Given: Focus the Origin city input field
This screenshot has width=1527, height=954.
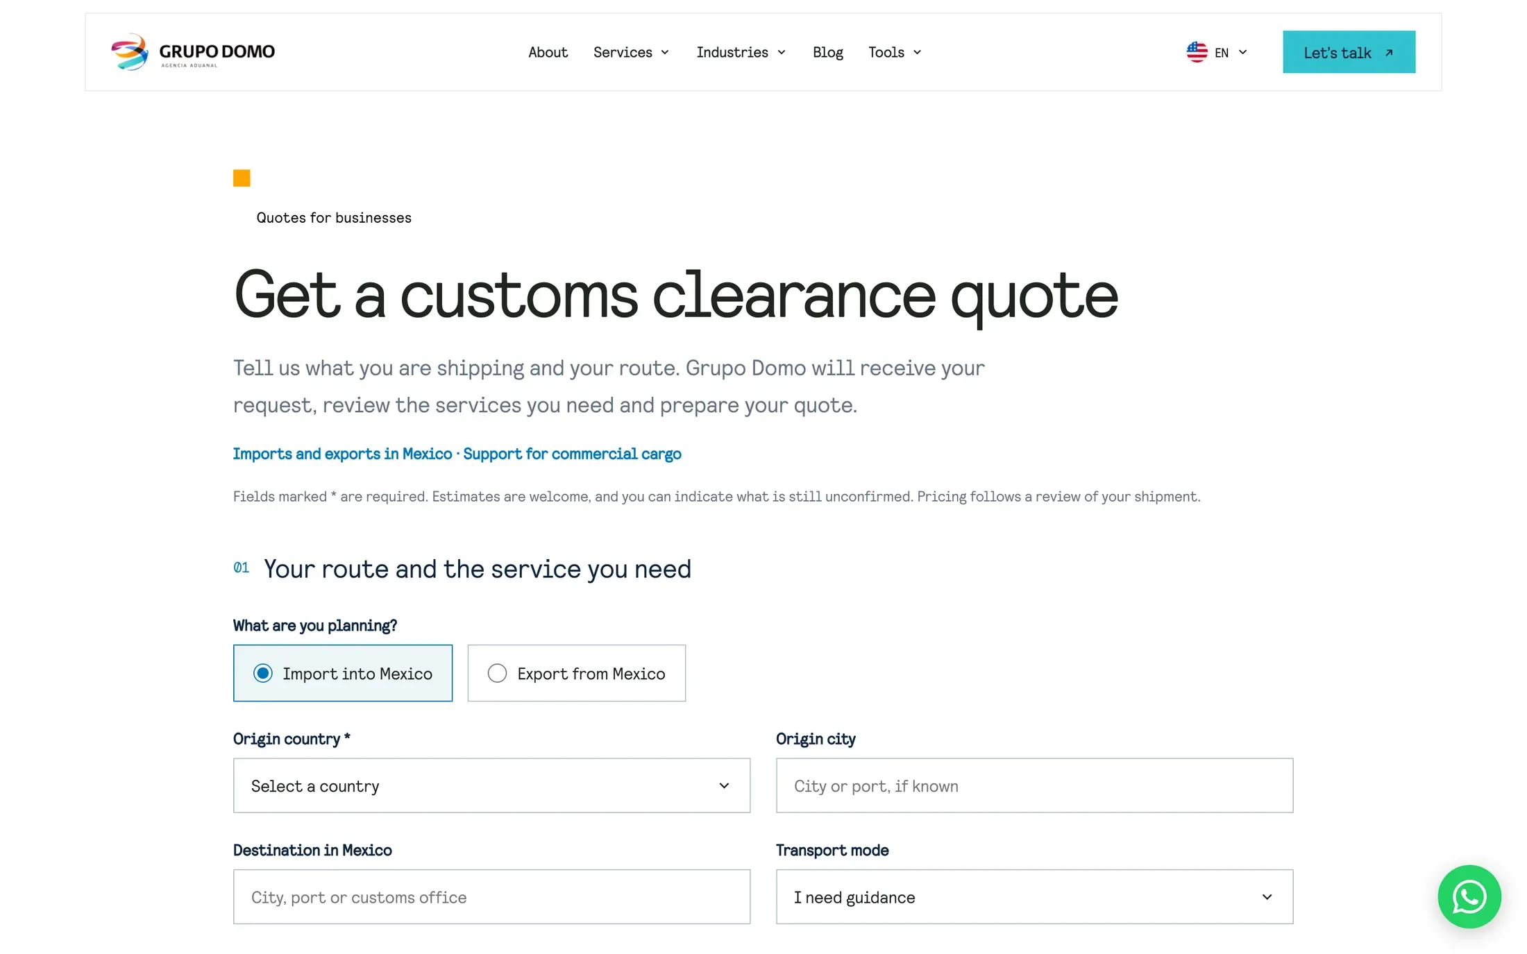Looking at the screenshot, I should click(x=1034, y=785).
